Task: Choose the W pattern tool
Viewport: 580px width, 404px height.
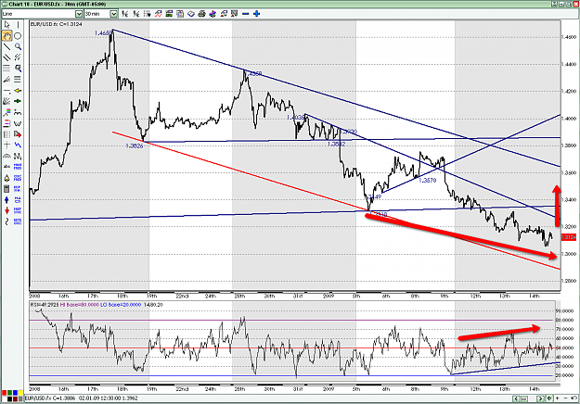Action: click(18, 123)
